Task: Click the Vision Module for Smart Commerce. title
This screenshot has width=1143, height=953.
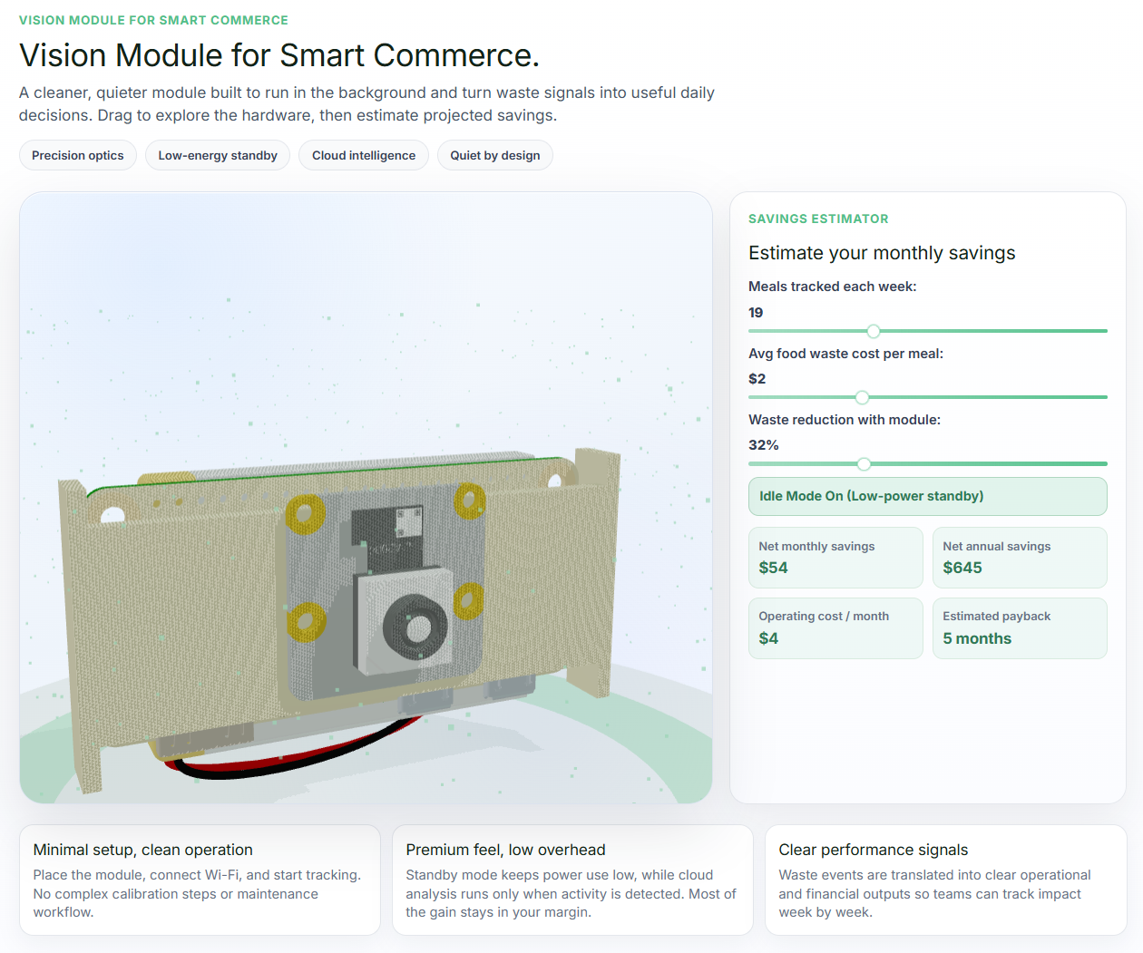Action: pos(279,55)
